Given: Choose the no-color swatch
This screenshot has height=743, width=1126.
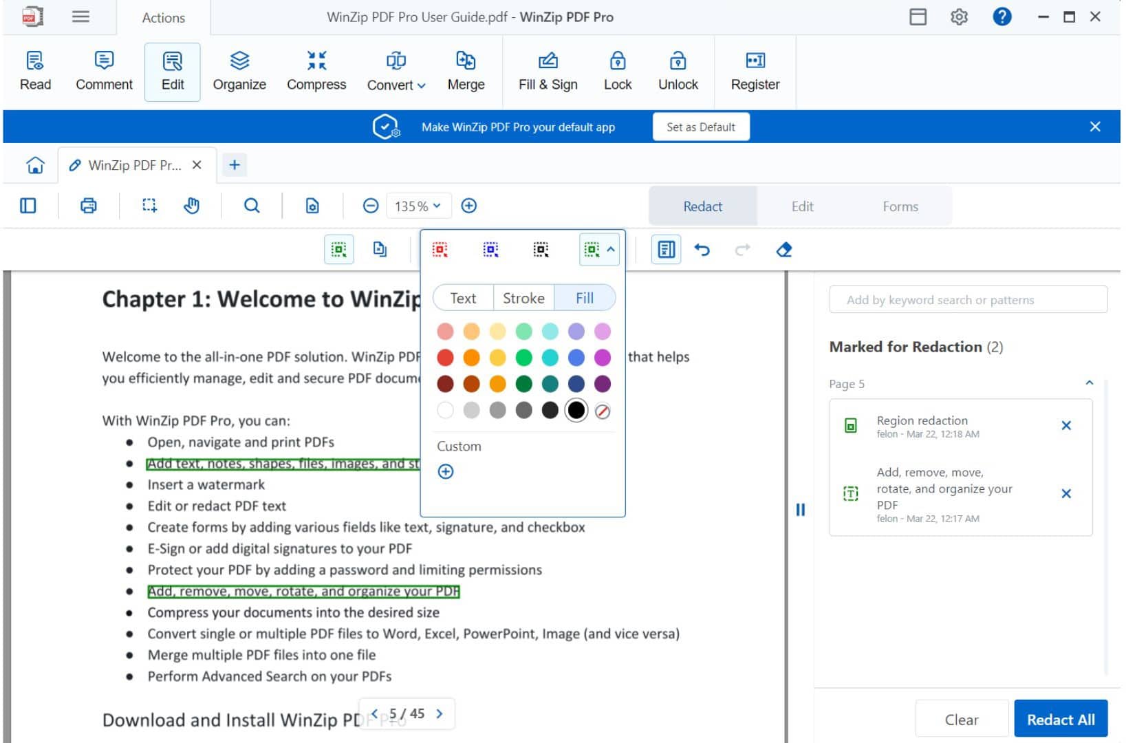Looking at the screenshot, I should click(603, 411).
